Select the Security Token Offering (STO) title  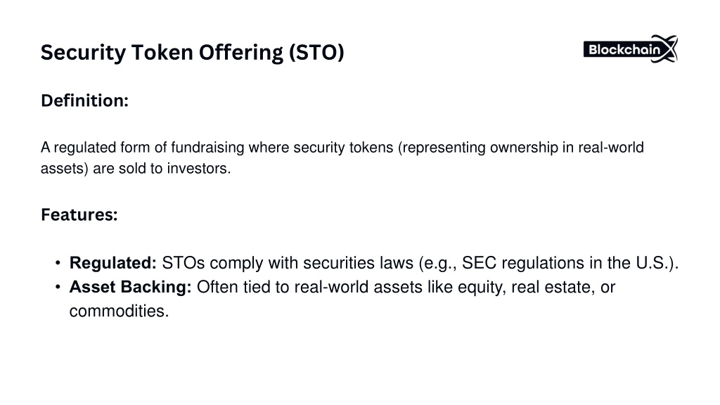point(193,52)
